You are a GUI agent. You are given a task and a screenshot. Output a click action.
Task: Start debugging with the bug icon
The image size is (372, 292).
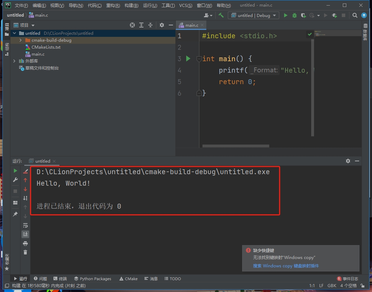pyautogui.click(x=295, y=15)
